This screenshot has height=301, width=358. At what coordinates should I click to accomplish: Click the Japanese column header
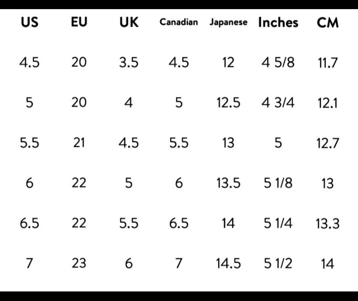pyautogui.click(x=229, y=22)
